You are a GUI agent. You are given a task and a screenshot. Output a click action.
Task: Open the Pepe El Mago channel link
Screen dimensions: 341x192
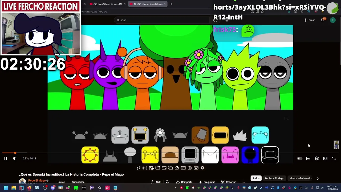(x=37, y=181)
